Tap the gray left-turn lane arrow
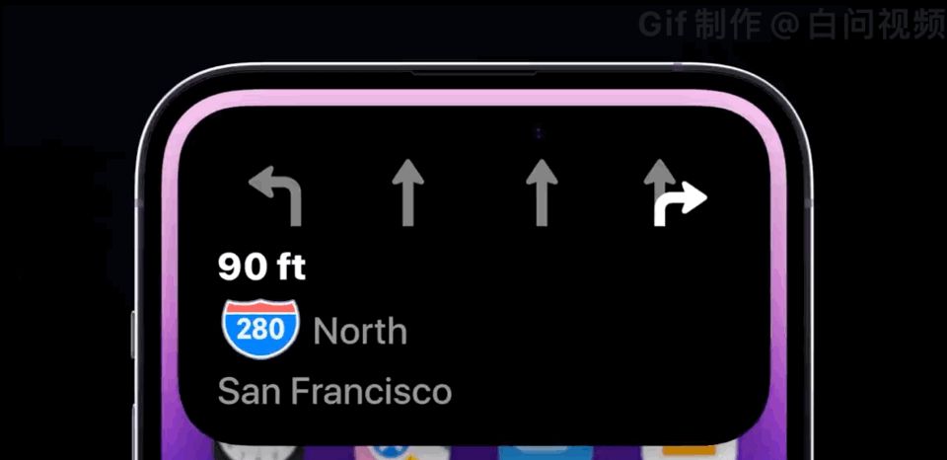This screenshot has height=460, width=947. [x=275, y=195]
